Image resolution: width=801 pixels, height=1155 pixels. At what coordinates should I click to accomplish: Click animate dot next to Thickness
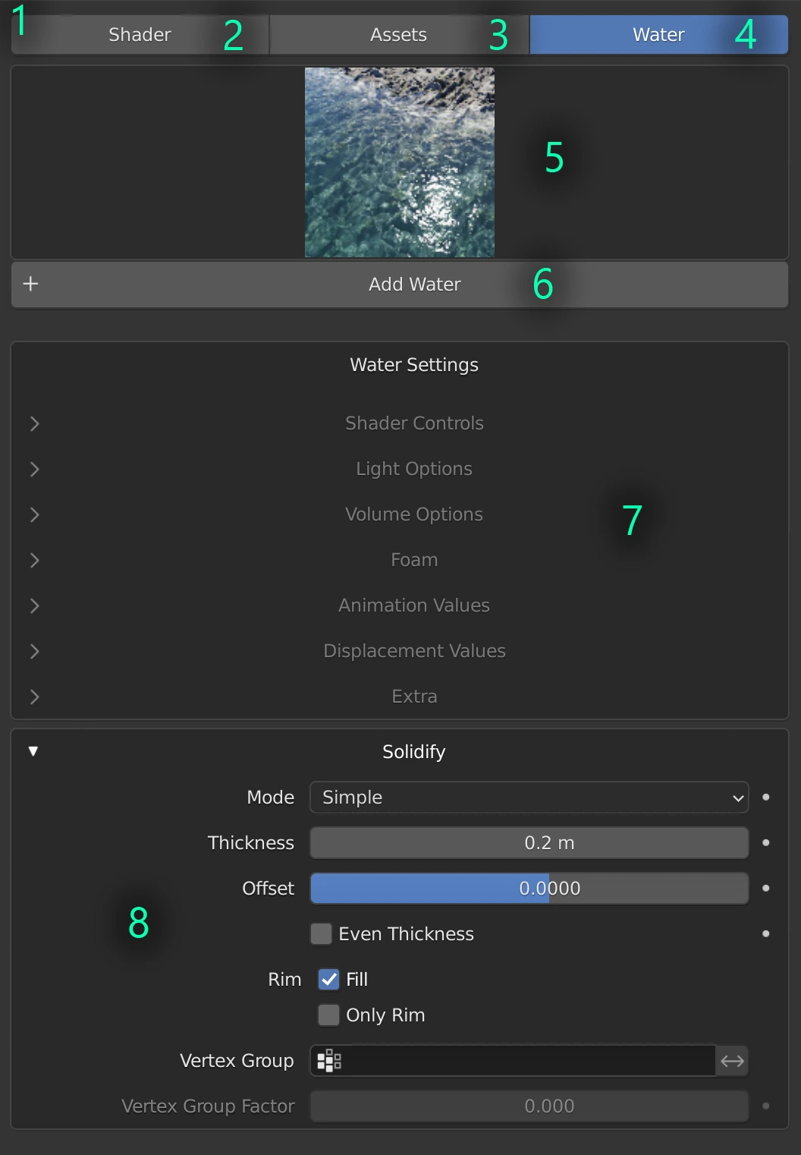point(766,843)
